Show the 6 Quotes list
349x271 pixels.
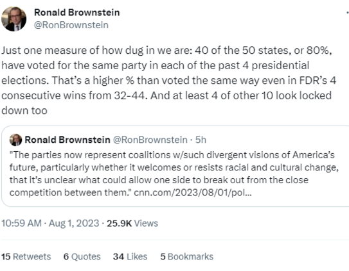point(82,256)
